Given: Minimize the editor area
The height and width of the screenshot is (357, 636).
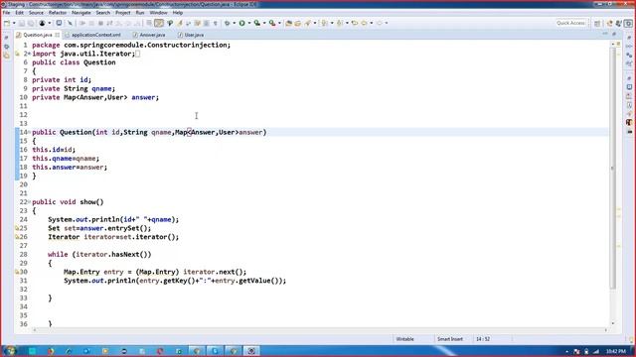Looking at the screenshot, I should pyautogui.click(x=605, y=34).
